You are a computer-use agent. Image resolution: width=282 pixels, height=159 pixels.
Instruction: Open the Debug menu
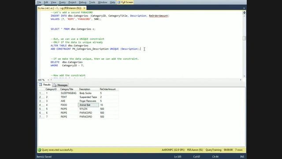(82, 2)
